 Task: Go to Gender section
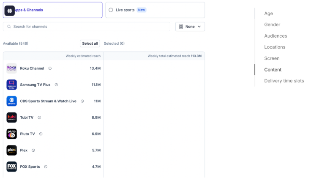click(x=272, y=25)
